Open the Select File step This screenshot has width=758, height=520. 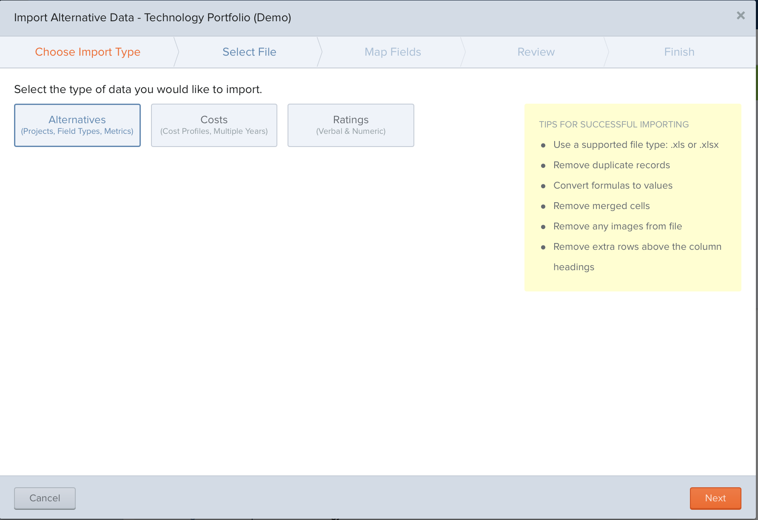(x=249, y=52)
